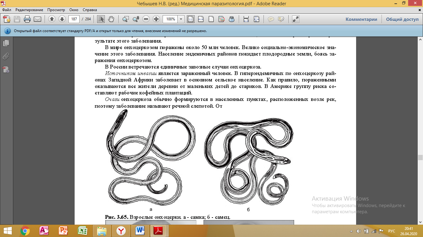
Task: Open the Редактирование menu
Action: [29, 10]
